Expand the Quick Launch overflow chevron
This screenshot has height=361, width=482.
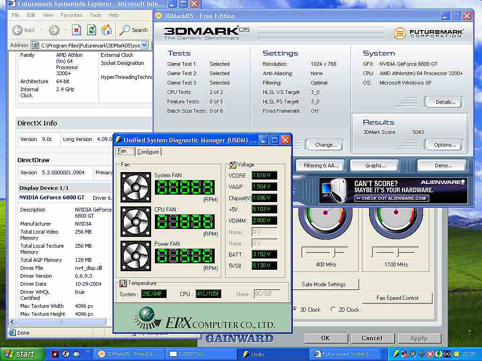tap(88, 352)
